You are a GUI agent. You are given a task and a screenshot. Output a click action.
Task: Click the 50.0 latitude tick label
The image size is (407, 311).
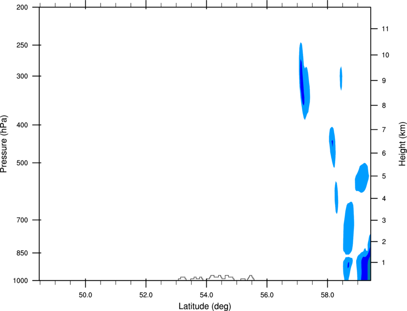pos(85,295)
